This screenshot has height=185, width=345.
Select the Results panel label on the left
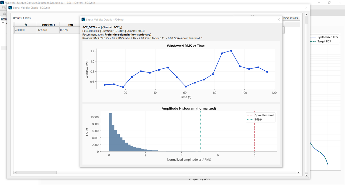(4, 19)
